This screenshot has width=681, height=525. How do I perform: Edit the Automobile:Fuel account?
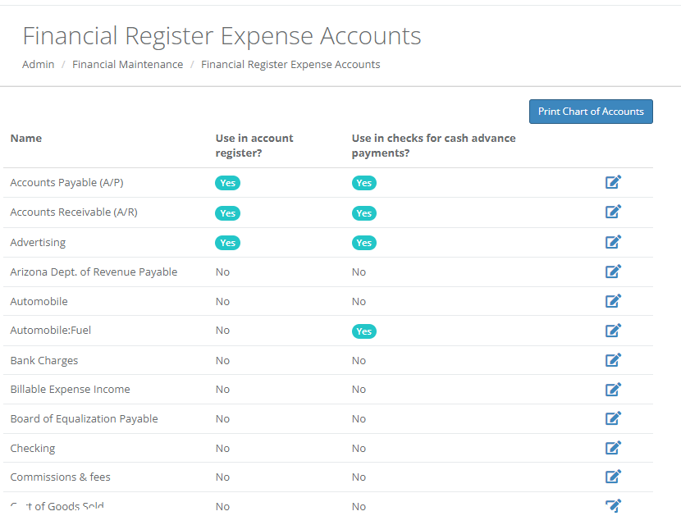click(613, 330)
